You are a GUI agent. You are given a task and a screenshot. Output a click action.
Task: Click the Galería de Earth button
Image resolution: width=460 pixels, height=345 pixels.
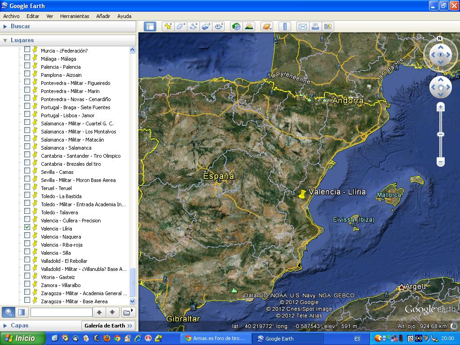click(x=108, y=326)
